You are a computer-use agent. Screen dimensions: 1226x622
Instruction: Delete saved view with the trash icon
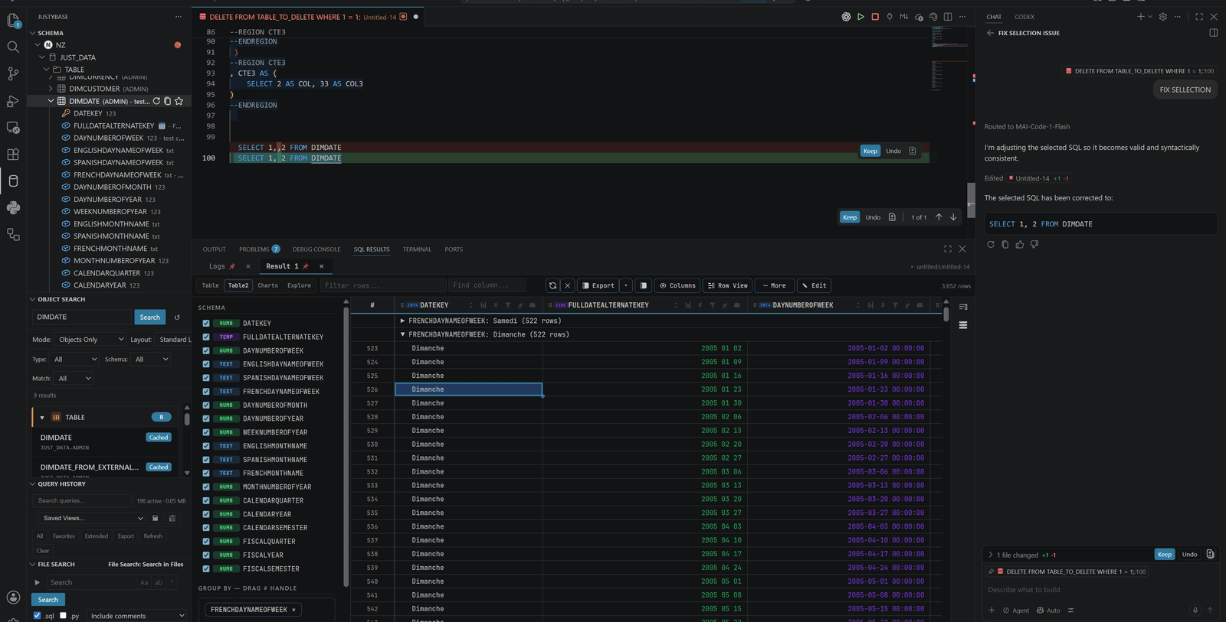click(172, 518)
